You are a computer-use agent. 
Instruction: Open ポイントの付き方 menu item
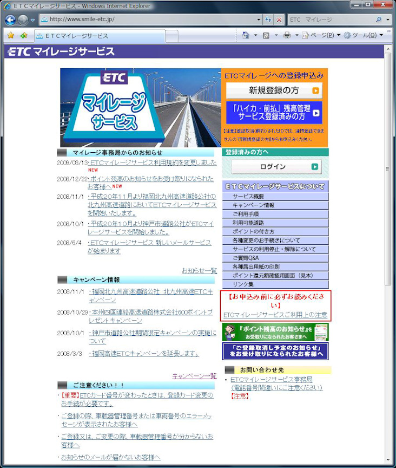[275, 232]
